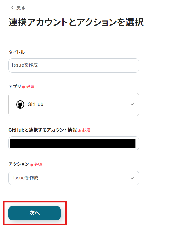Viewport: 175px width, 225px height.
Task: Click the アプリ field label
Action: tap(15, 86)
